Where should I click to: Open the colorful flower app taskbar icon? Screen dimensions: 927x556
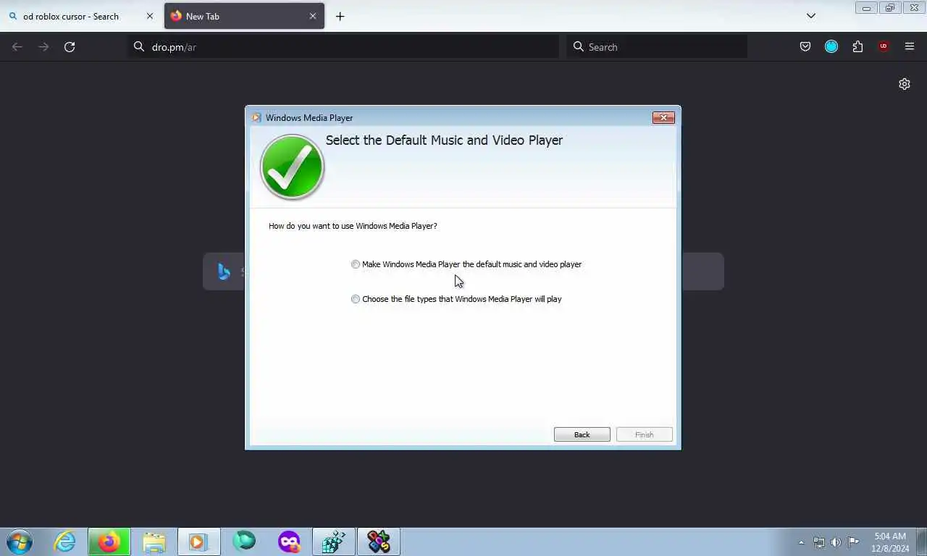pyautogui.click(x=379, y=542)
